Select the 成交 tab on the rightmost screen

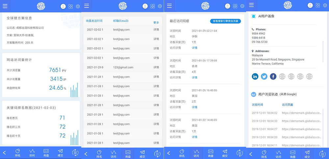point(307,153)
